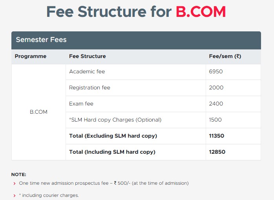This screenshot has height=200, width=274.
Task: Select the 12850 total amount
Action: 217,152
